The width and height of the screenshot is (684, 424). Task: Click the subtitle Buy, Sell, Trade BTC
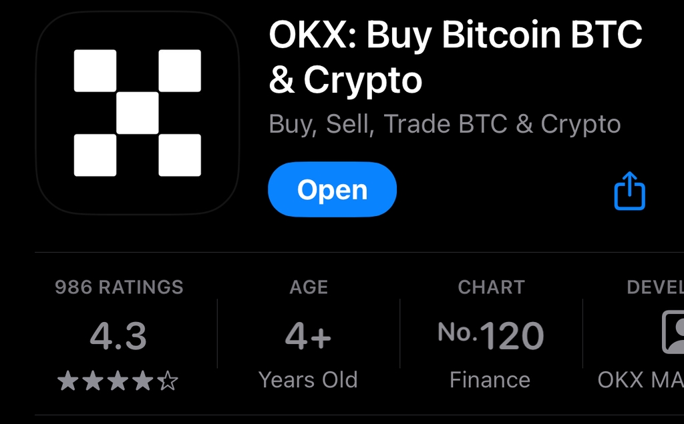(x=444, y=125)
